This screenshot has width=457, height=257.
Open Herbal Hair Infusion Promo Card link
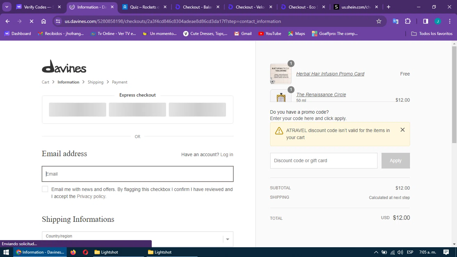(x=330, y=74)
